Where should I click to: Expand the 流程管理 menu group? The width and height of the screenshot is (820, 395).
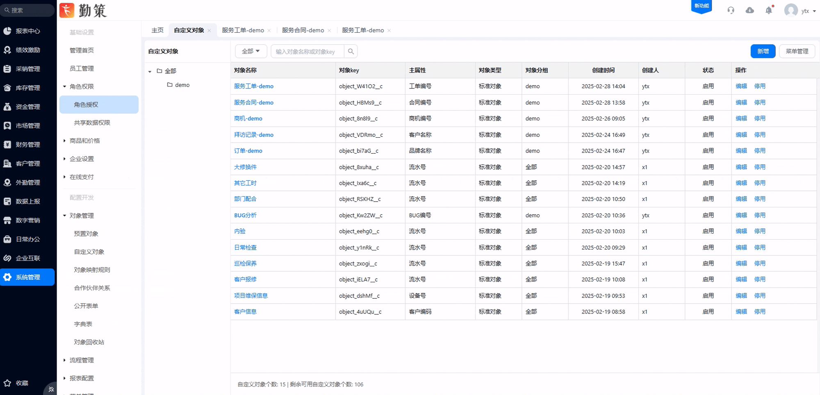pos(64,360)
